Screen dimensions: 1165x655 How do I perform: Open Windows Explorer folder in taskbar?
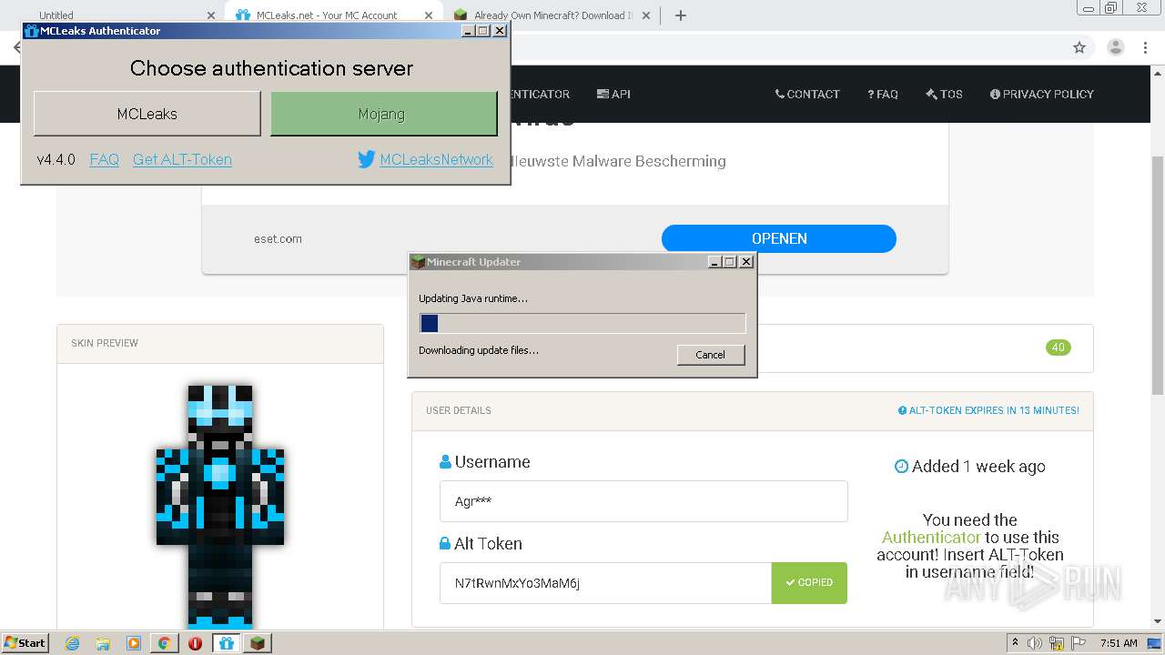coord(103,643)
